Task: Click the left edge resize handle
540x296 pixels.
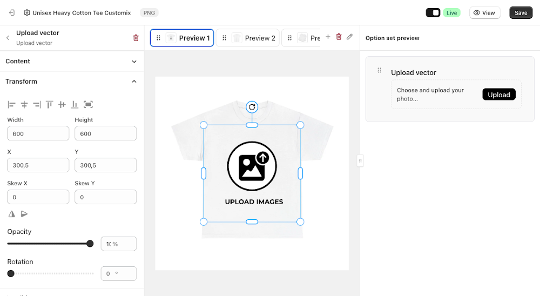Action: click(x=204, y=173)
